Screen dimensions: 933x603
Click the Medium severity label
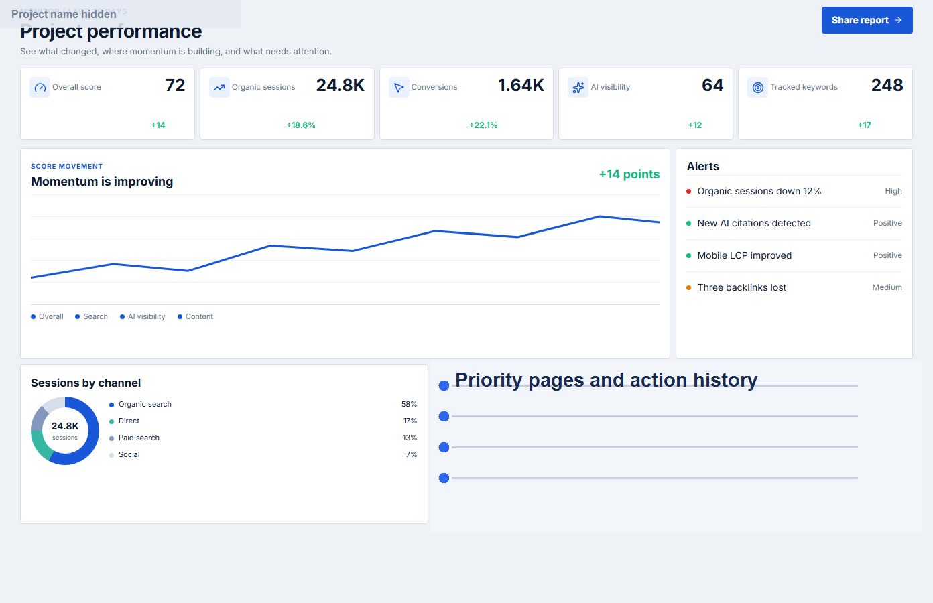coord(887,287)
